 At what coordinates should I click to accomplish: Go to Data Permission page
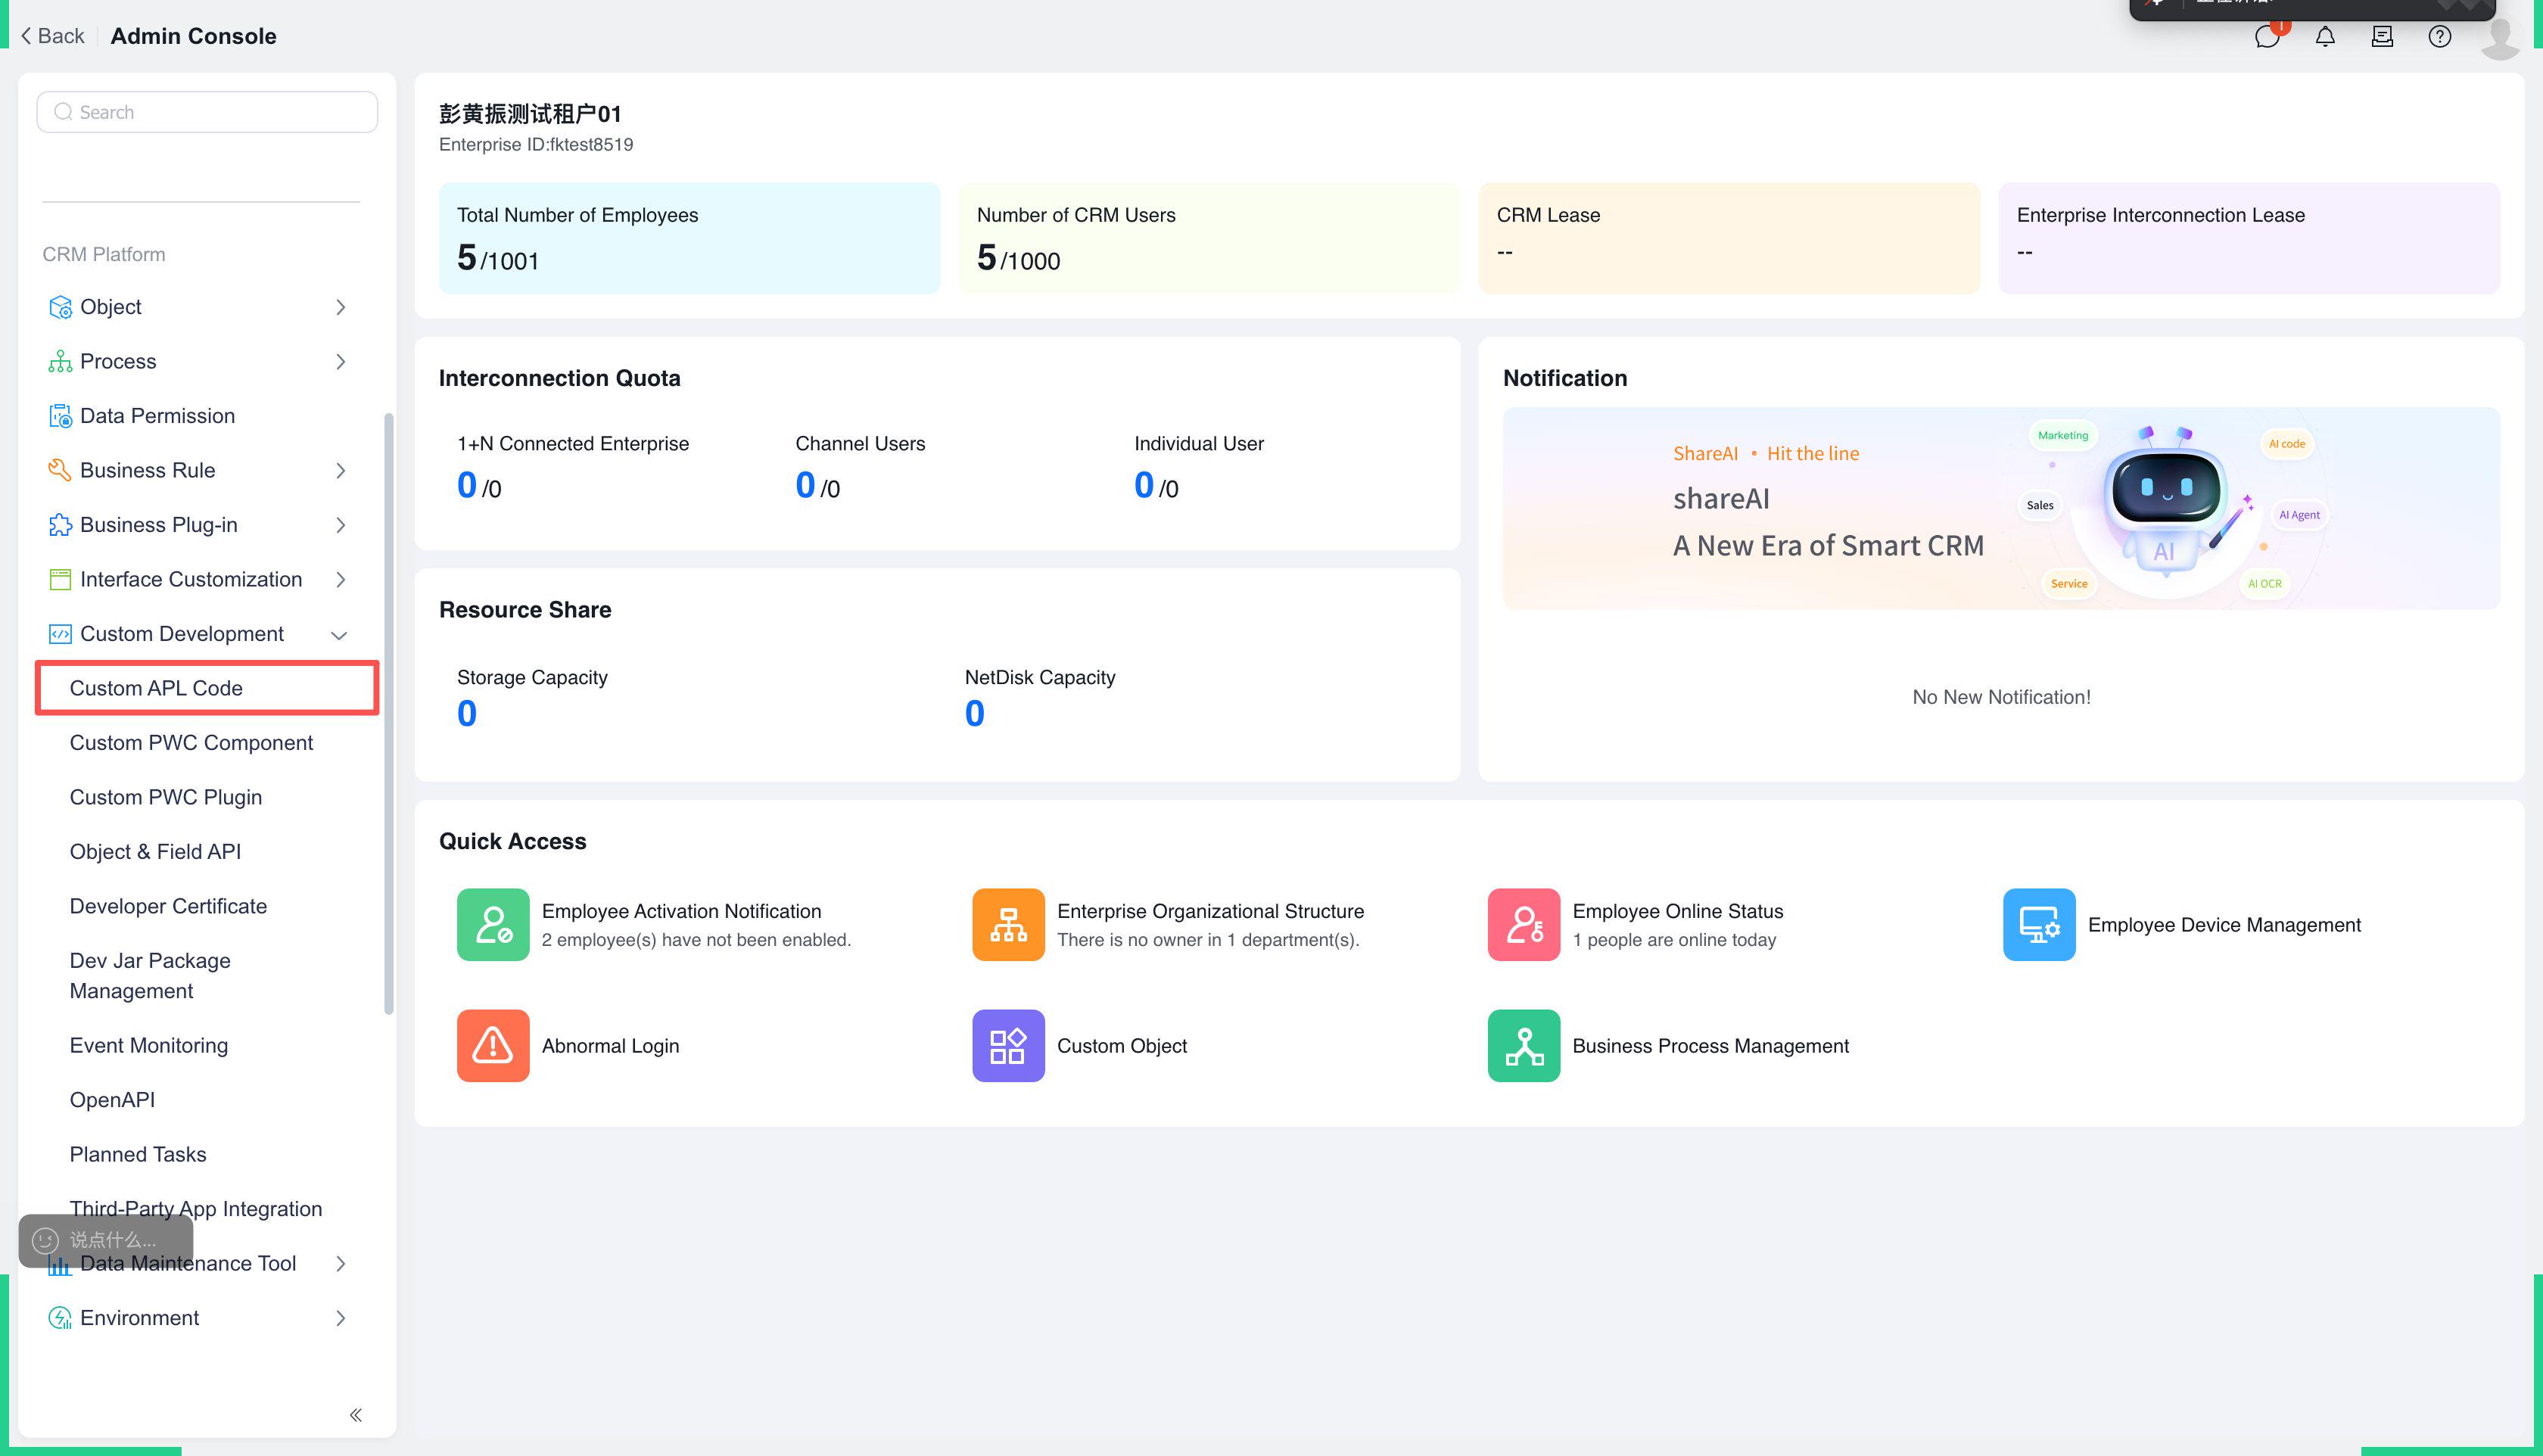point(157,416)
